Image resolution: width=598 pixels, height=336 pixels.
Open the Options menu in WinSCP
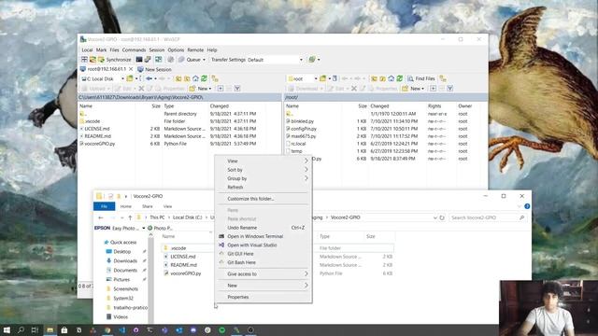tap(176, 49)
